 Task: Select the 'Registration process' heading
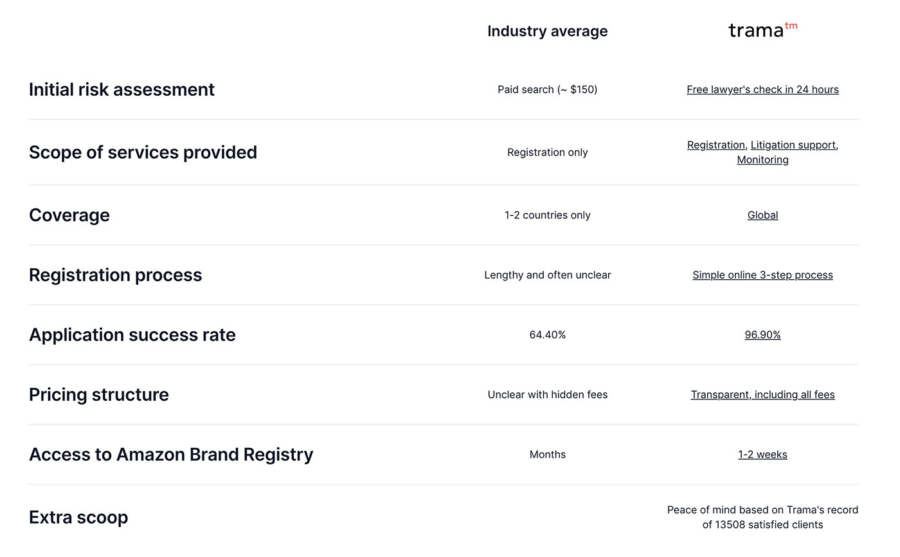116,275
